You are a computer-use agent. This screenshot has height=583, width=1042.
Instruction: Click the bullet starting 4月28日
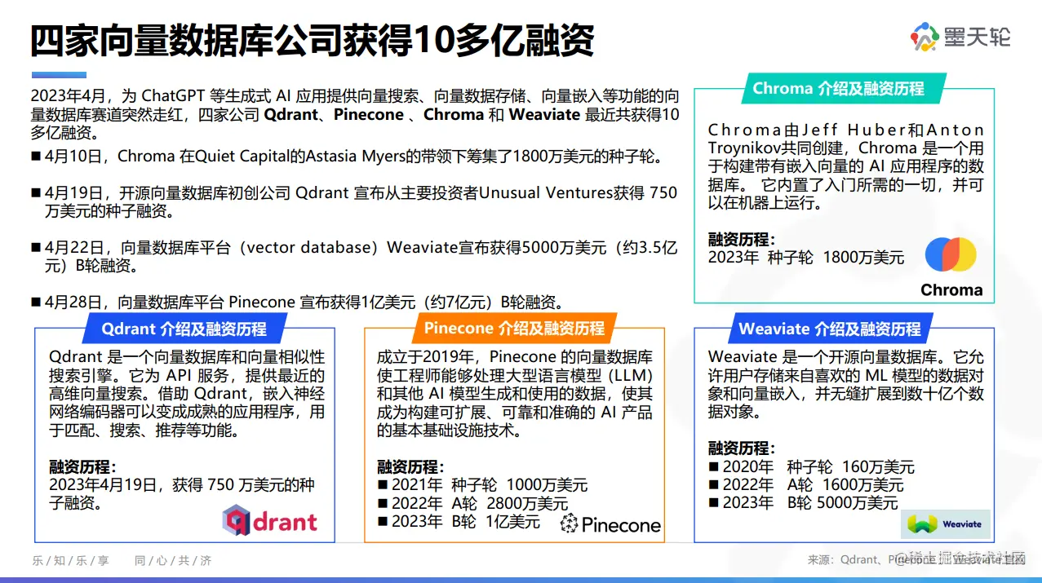[297, 302]
